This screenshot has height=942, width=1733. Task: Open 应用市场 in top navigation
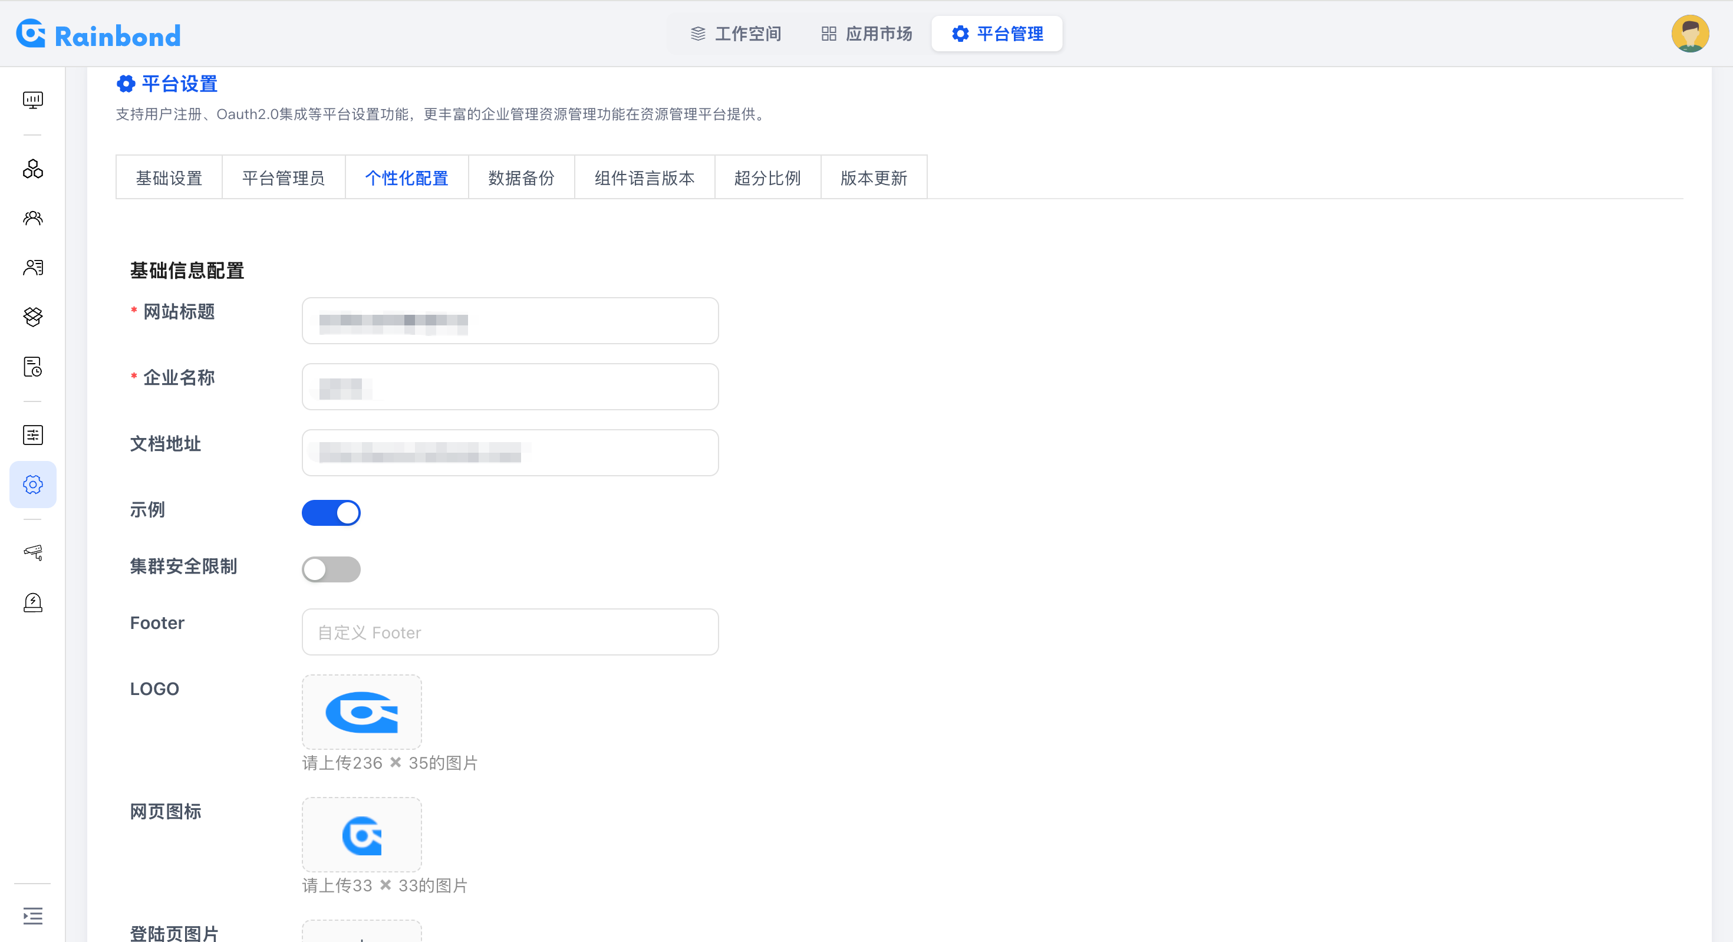coord(866,34)
